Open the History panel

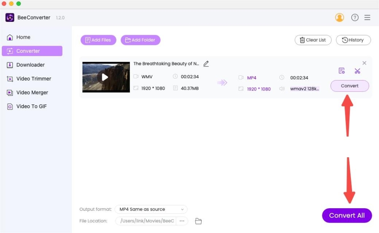[x=353, y=40]
